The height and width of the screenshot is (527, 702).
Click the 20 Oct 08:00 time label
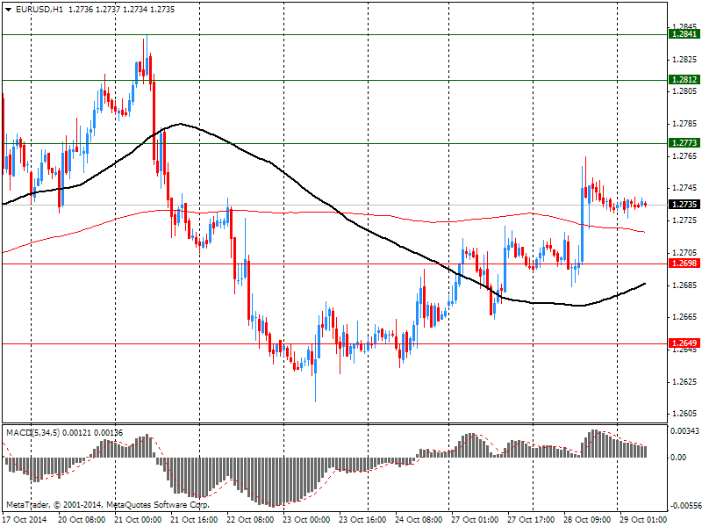[82, 520]
